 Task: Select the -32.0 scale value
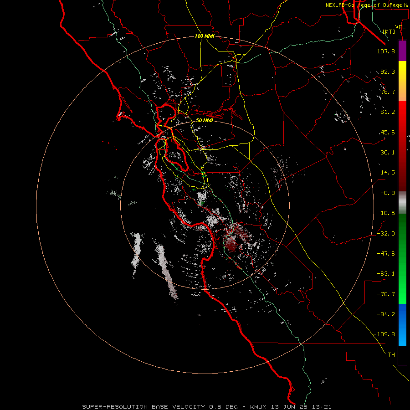[x=386, y=234]
